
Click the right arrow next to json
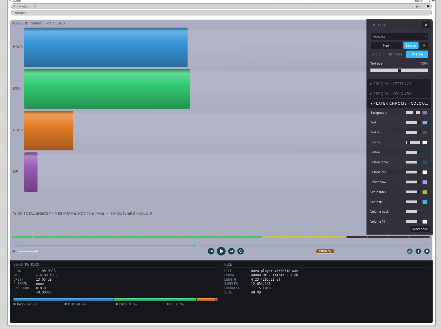click(x=428, y=6)
